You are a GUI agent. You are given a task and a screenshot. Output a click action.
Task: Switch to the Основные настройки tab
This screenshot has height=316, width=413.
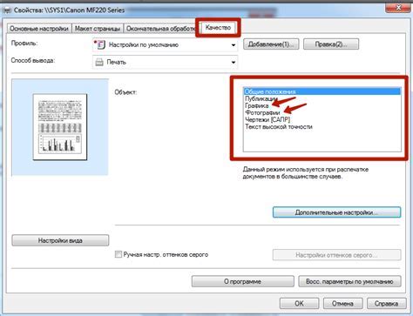click(39, 29)
